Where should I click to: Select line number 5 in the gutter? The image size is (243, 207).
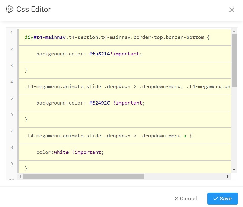click(x=12, y=98)
